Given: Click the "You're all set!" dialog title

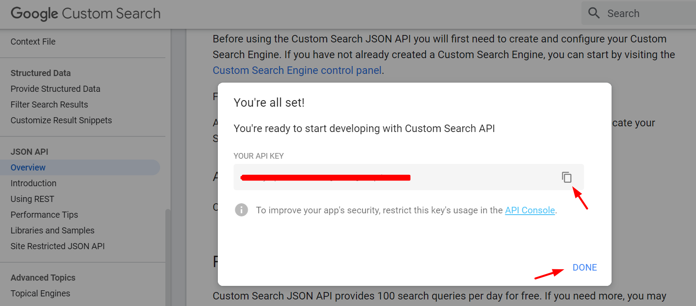Looking at the screenshot, I should (x=269, y=102).
